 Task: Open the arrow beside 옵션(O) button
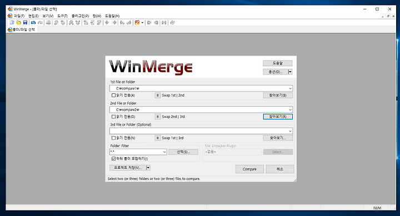point(290,72)
